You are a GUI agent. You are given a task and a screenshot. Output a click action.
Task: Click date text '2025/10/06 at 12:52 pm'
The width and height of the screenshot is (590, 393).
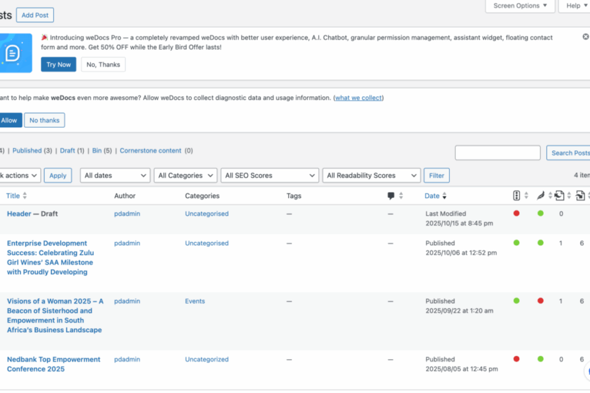(x=461, y=253)
